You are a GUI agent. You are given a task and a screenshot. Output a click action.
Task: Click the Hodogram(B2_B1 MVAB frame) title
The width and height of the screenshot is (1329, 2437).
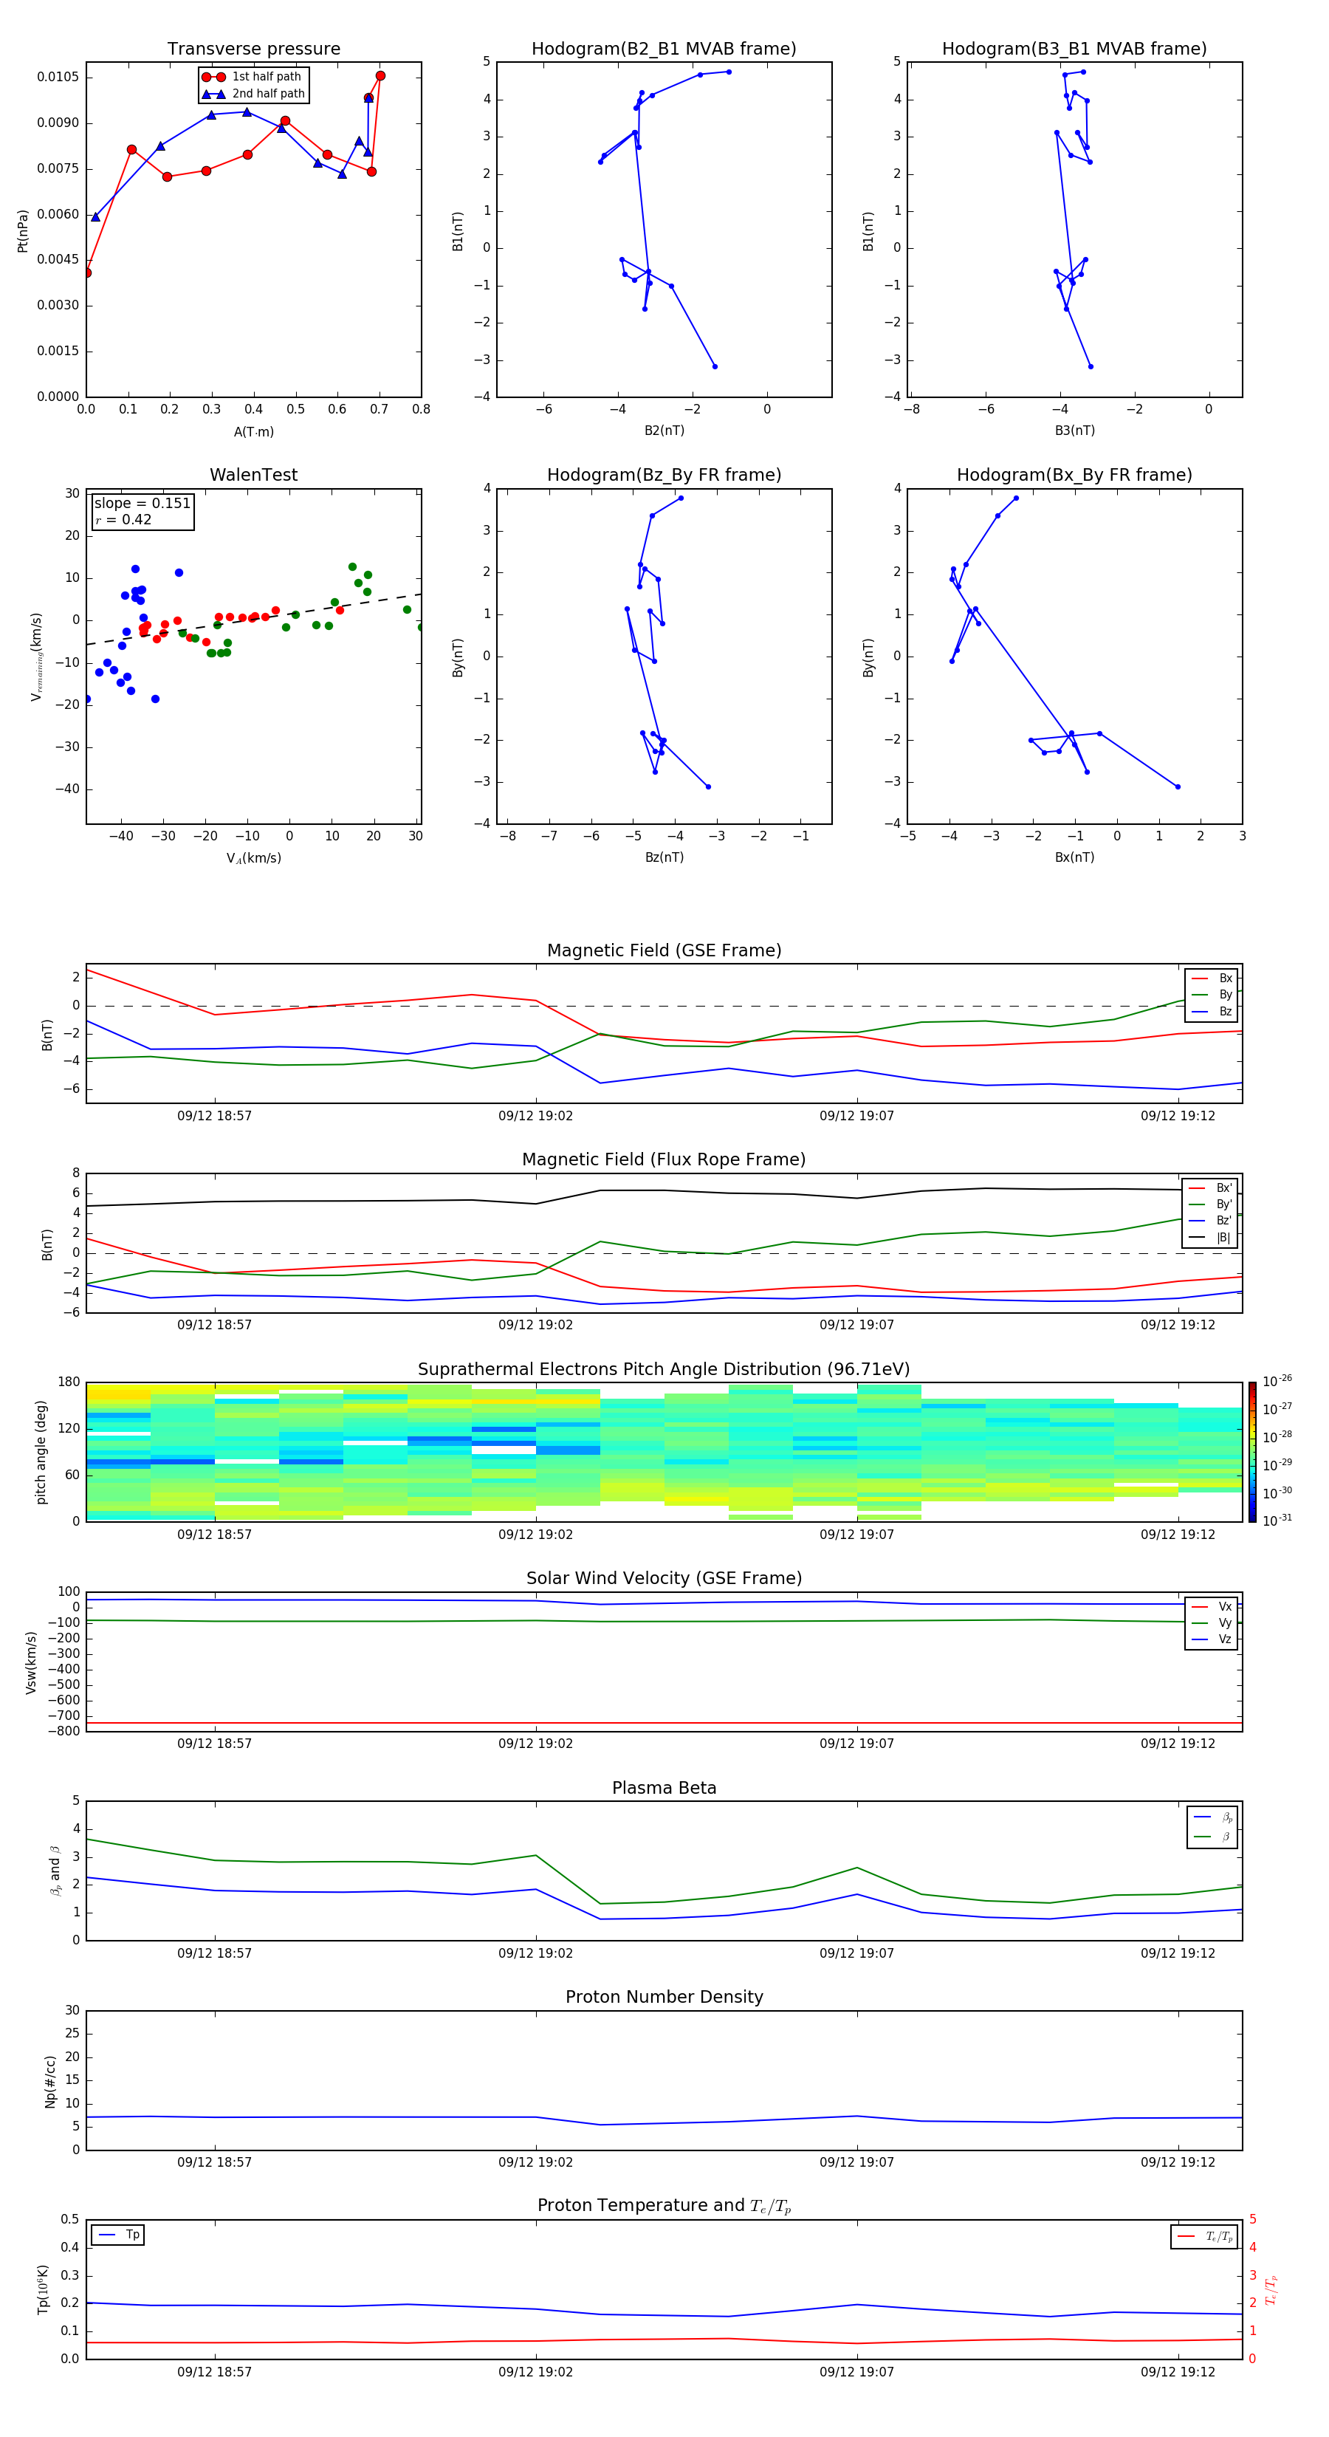pos(664,49)
